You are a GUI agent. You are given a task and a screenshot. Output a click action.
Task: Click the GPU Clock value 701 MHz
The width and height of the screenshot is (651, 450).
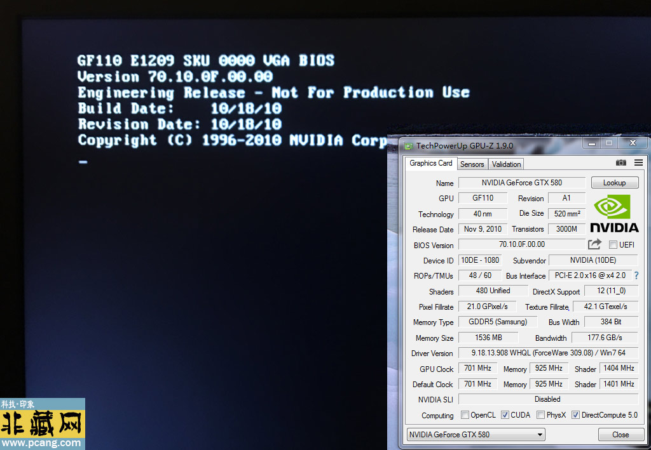[477, 368]
